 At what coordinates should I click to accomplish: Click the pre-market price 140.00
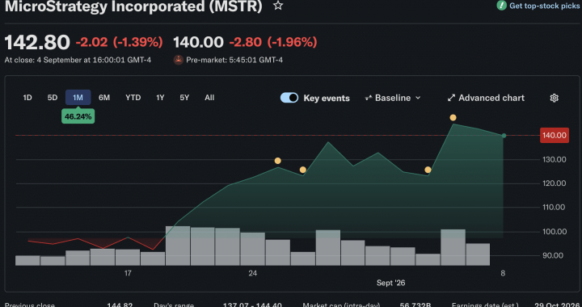(199, 42)
